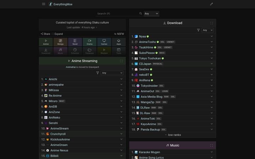Open the Novel category tile
This screenshot has height=159, width=255.
[75, 42]
